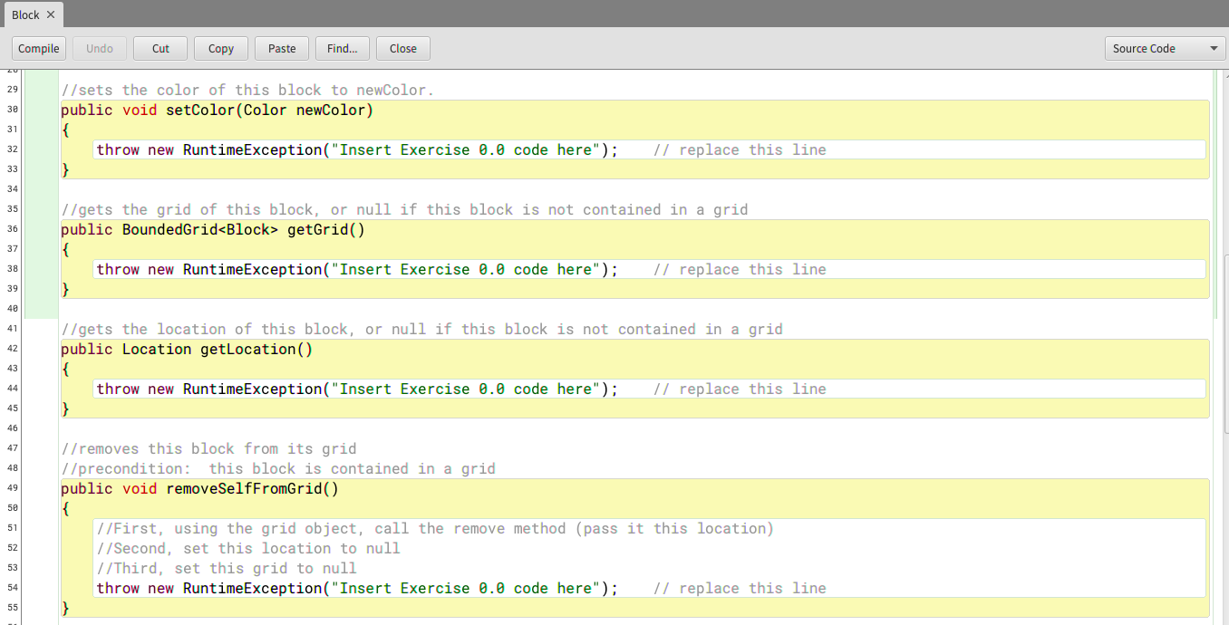
Task: Click the Copy button
Action: coord(220,48)
